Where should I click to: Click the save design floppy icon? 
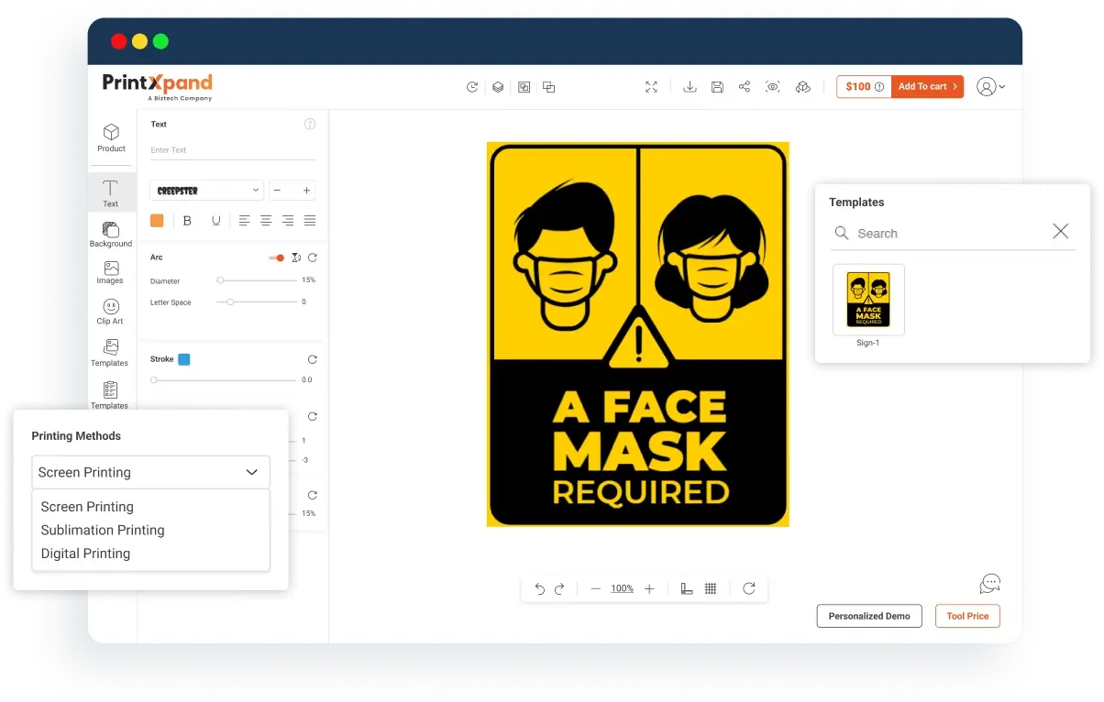pos(717,87)
